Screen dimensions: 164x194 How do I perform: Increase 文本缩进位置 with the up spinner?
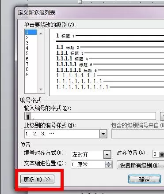109,163
